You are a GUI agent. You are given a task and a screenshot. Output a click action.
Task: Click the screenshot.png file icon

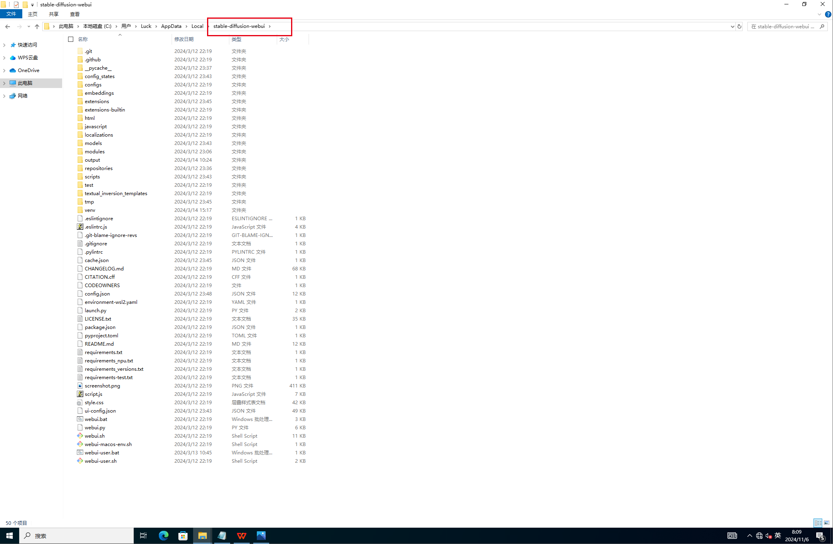(80, 385)
